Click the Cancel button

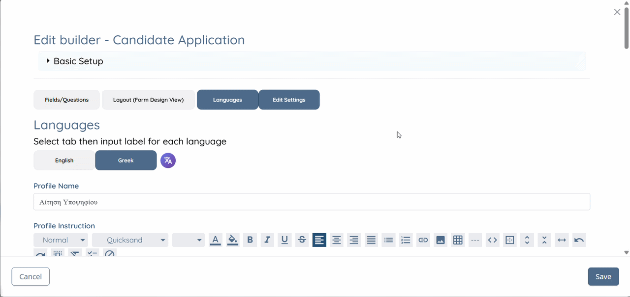pos(31,276)
